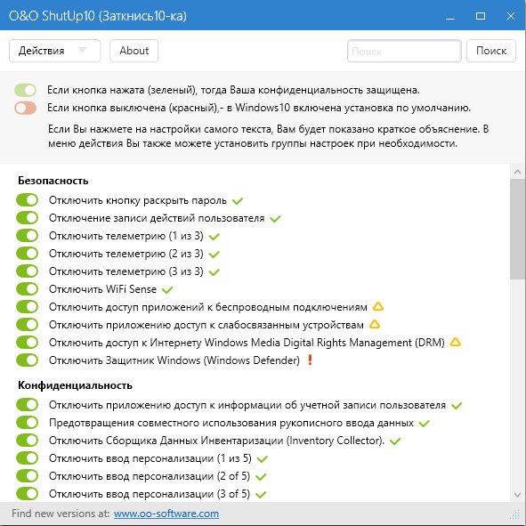This screenshot has width=526, height=526.
Task: Toggle the телеметрию (1 из 3) switch
Action: [28, 236]
